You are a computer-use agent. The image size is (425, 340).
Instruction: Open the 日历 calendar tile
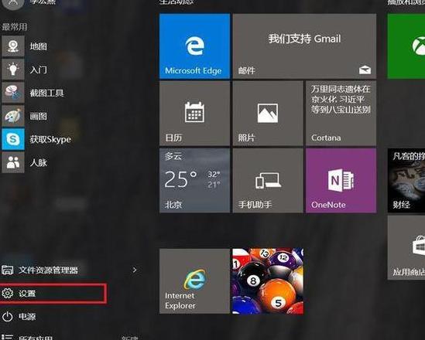coord(194,114)
